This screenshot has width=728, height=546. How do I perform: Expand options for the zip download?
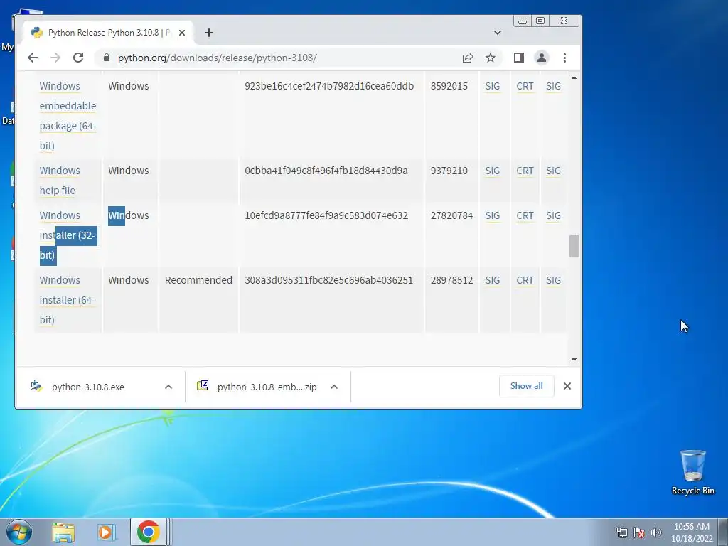point(334,387)
